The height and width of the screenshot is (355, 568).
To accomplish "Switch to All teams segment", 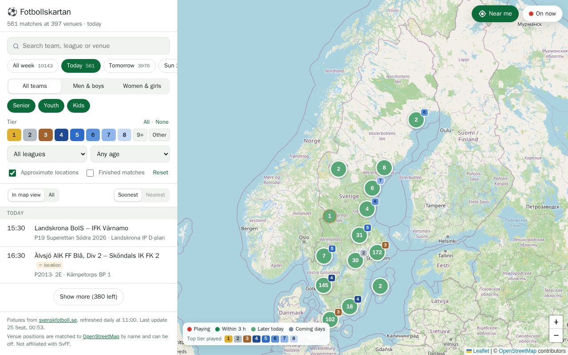I will pyautogui.click(x=35, y=86).
